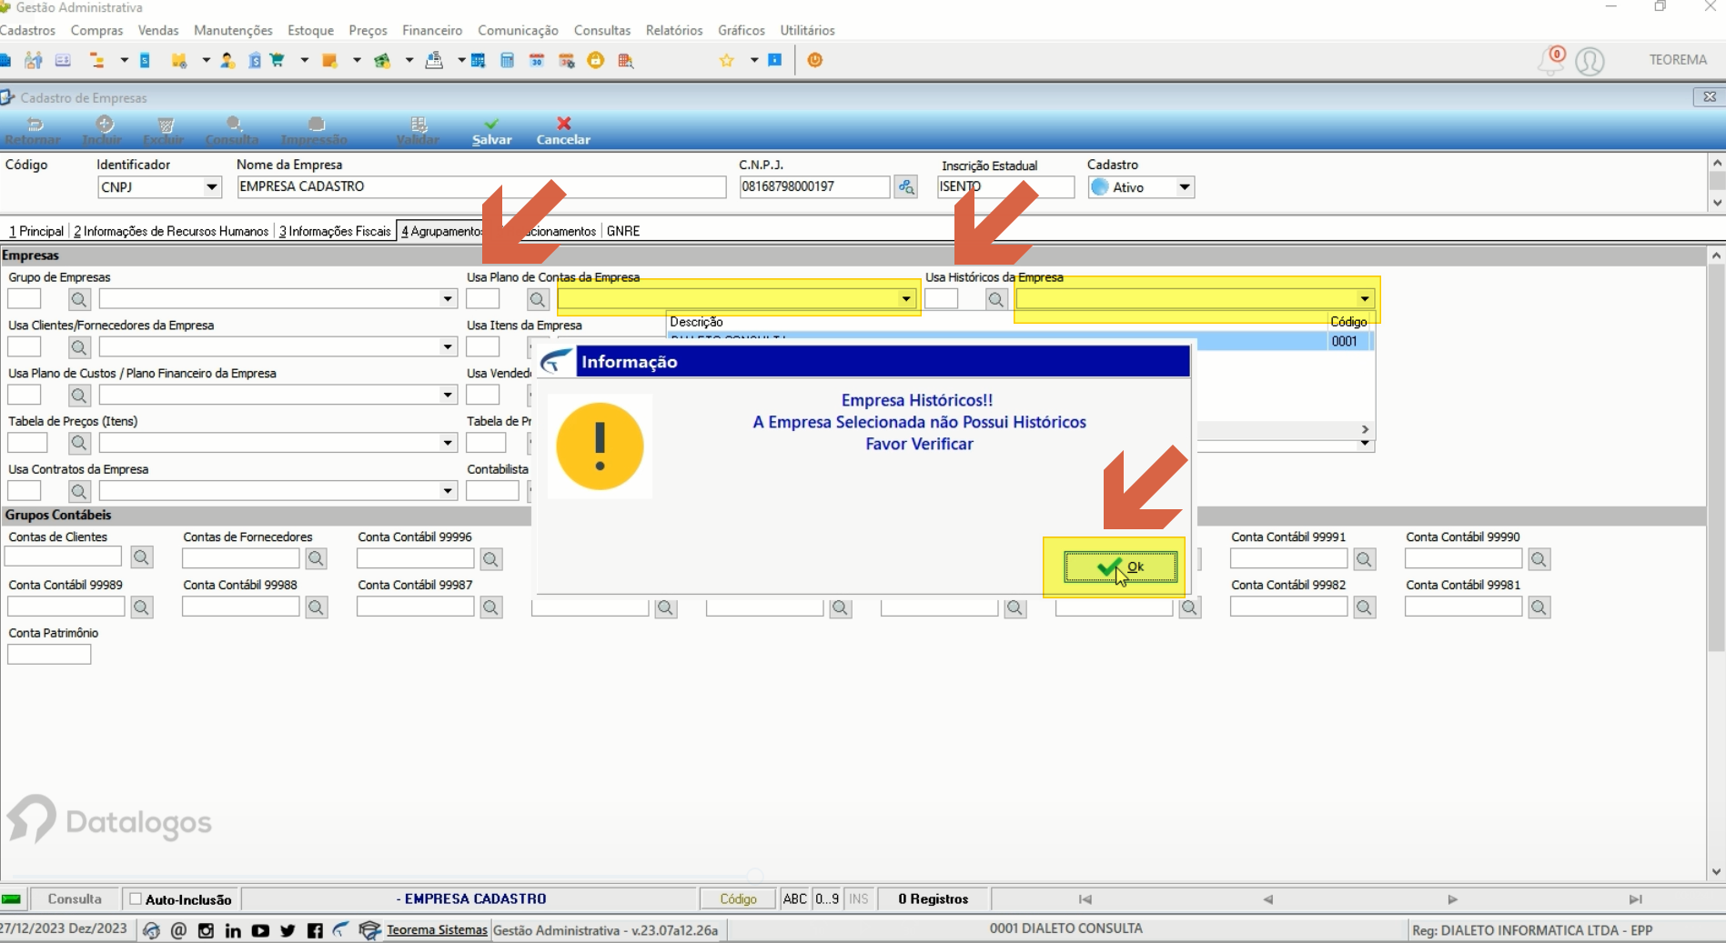1726x943 pixels.
Task: Click the favorites star toolbar icon
Action: coord(726,61)
